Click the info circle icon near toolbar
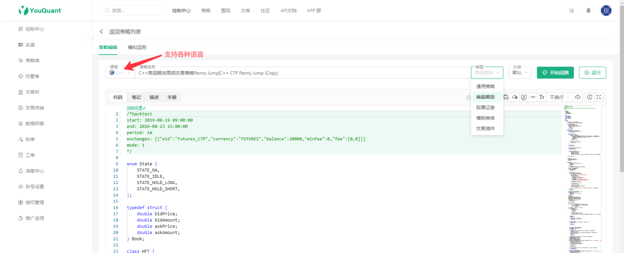The width and height of the screenshot is (624, 253). [468, 97]
